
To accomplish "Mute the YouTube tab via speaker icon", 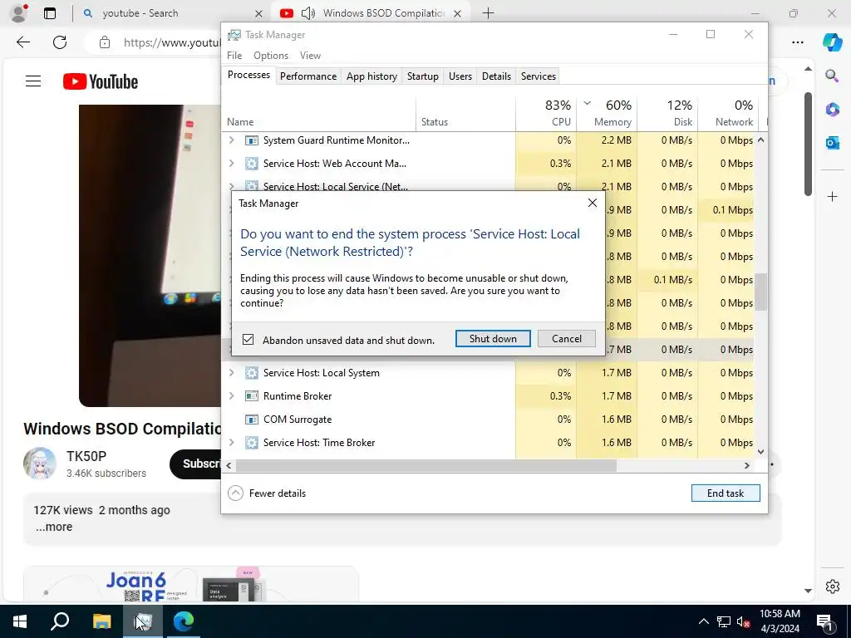I will pos(307,13).
